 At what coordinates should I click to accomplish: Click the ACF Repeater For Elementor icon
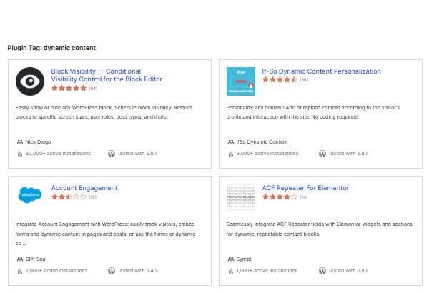240,194
